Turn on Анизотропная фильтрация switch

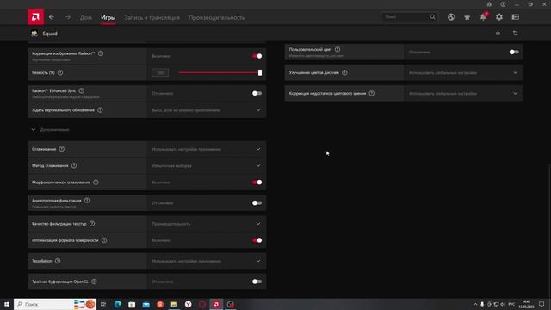click(257, 203)
